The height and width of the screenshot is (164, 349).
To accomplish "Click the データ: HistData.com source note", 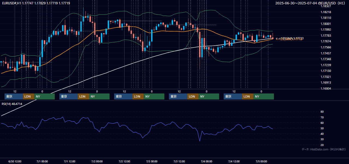I will (x=324, y=149).
